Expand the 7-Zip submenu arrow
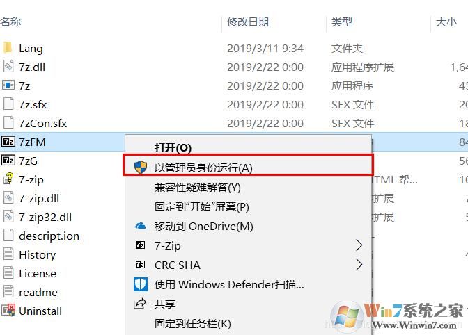468x335 pixels. (359, 245)
